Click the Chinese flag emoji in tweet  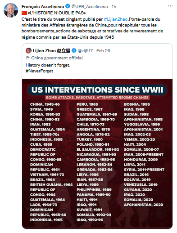tap(24, 13)
